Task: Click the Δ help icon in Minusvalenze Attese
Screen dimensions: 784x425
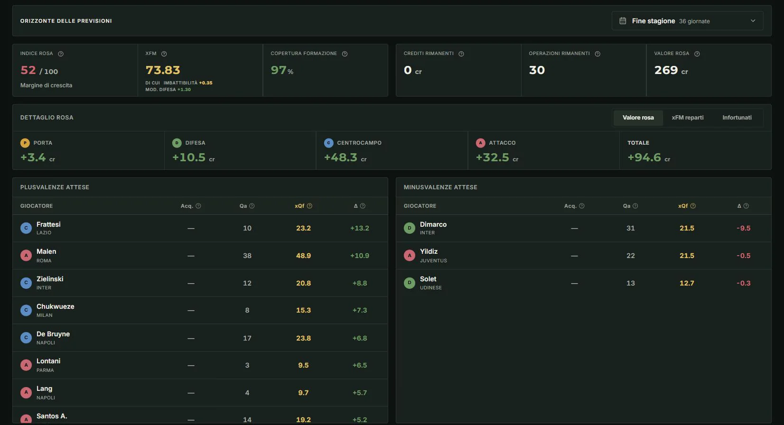Action: tap(746, 206)
